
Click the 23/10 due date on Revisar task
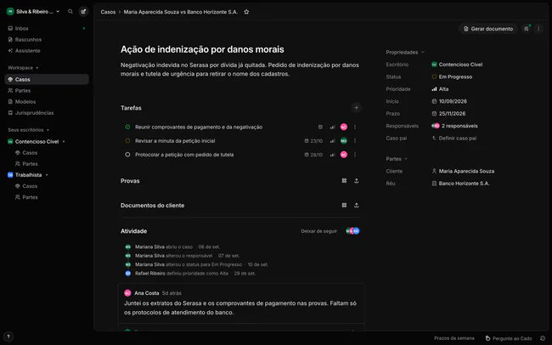pos(313,140)
